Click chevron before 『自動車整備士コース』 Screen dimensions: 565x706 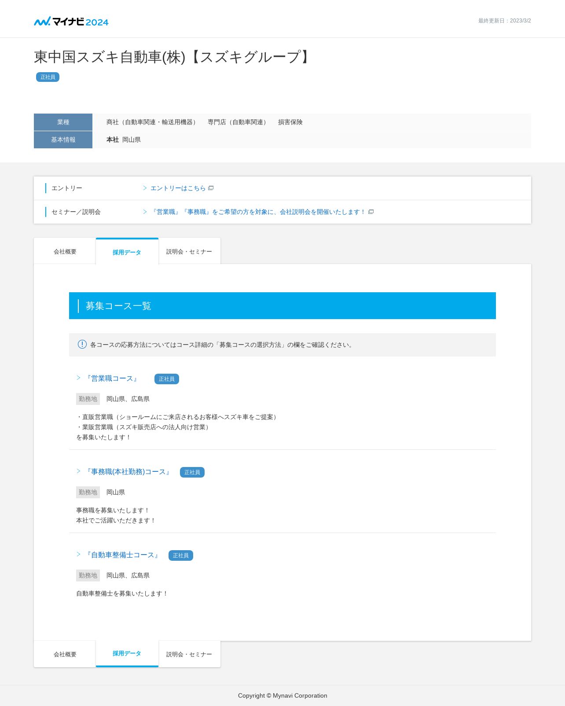(78, 554)
